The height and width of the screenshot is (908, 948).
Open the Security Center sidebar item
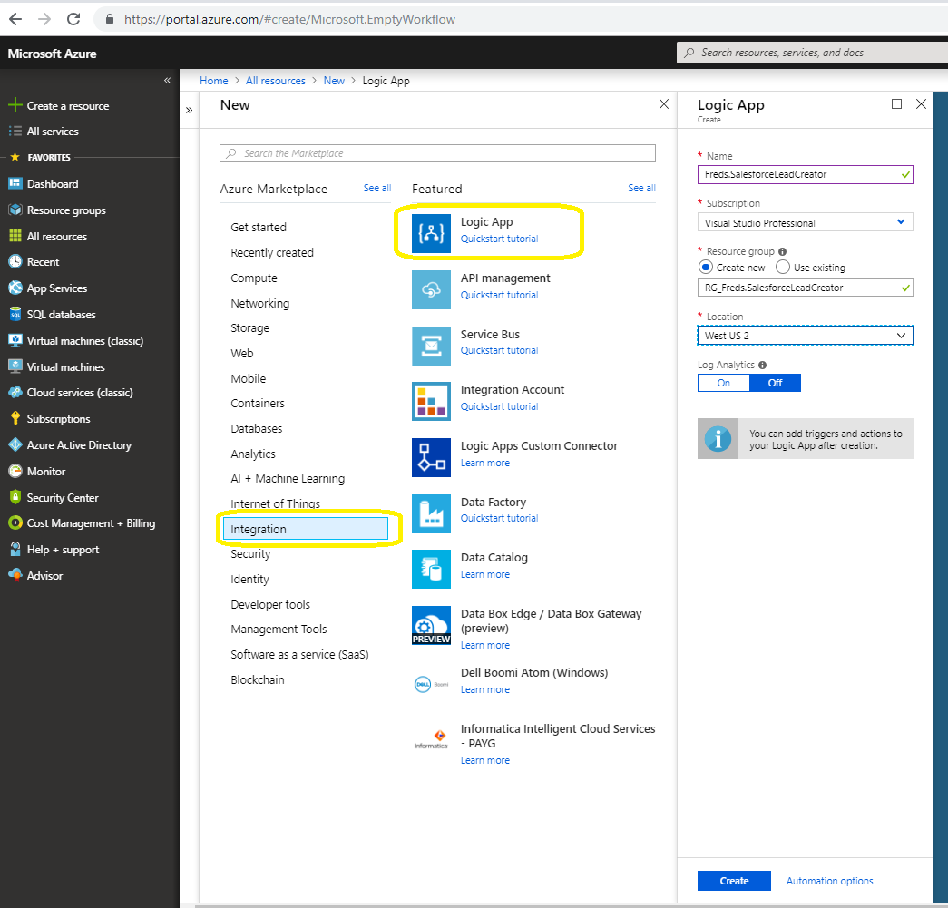click(63, 497)
